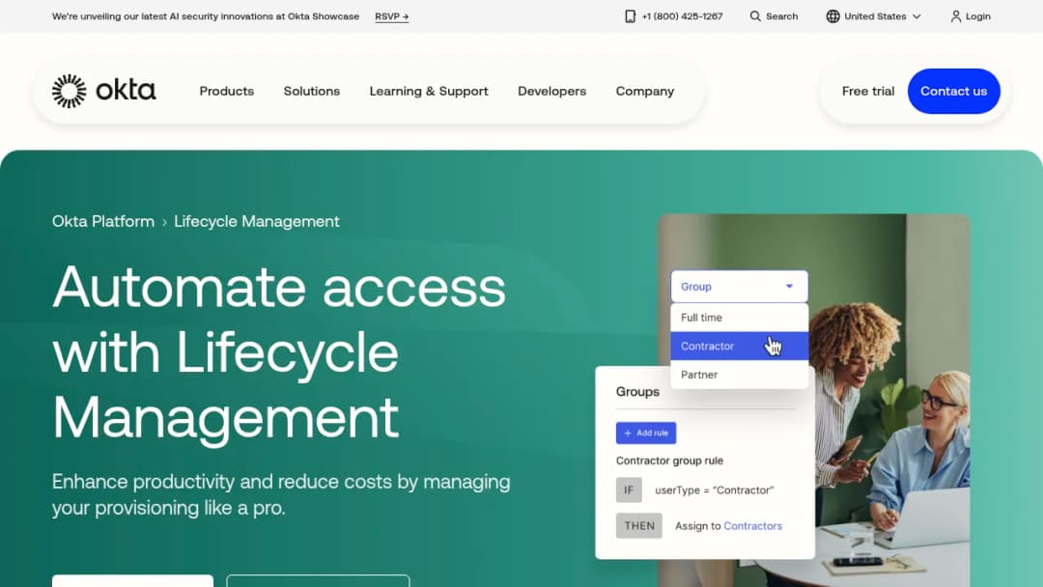
Task: Click the Free trial link
Action: [868, 91]
